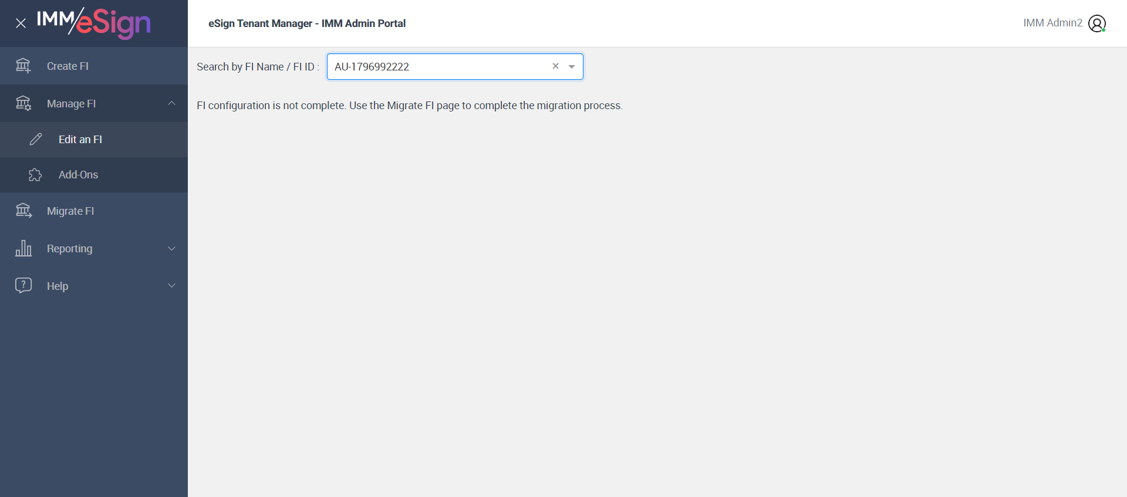Open the user profile avatar icon

[x=1097, y=23]
